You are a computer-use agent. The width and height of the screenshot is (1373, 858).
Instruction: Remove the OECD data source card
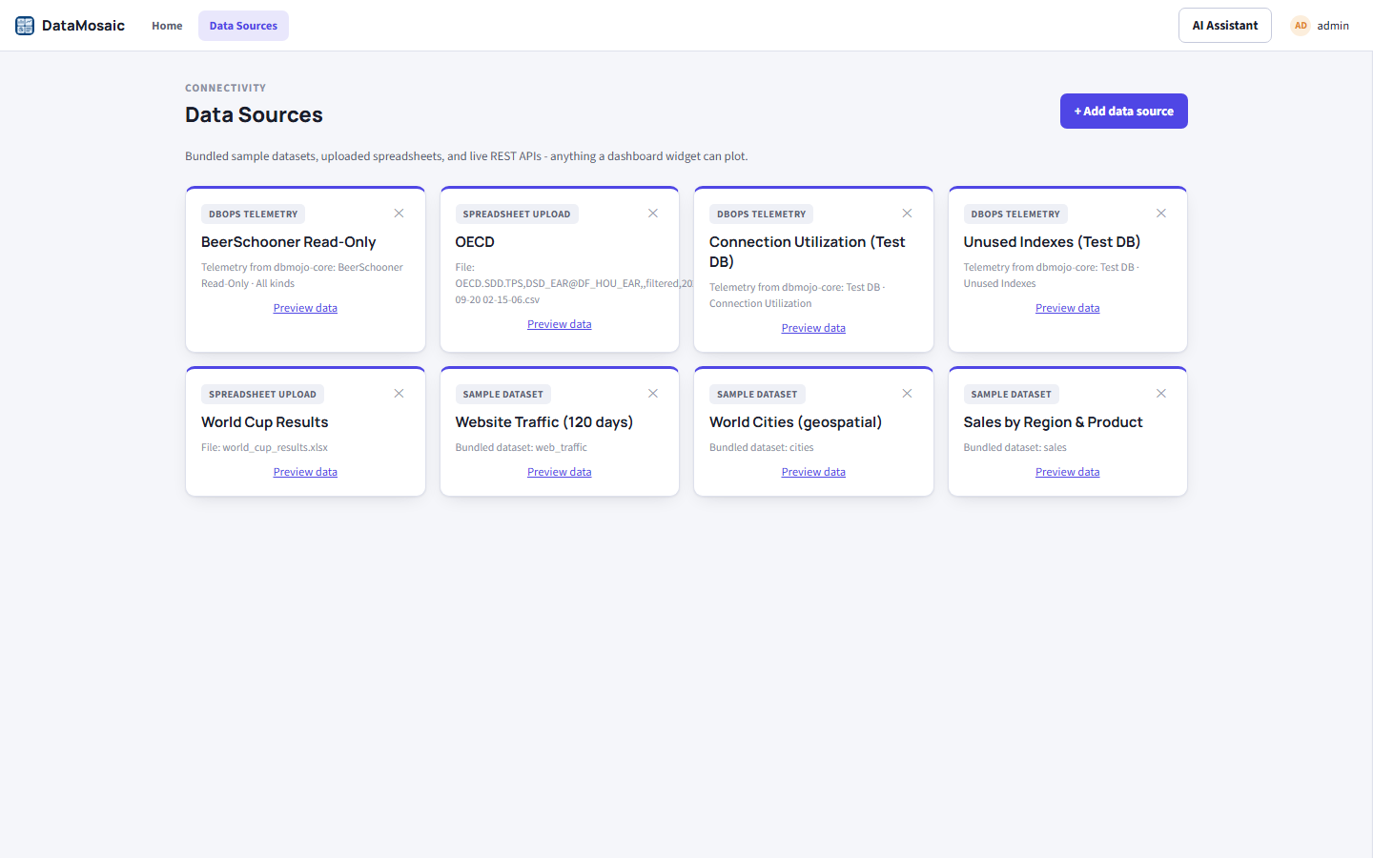(x=653, y=214)
